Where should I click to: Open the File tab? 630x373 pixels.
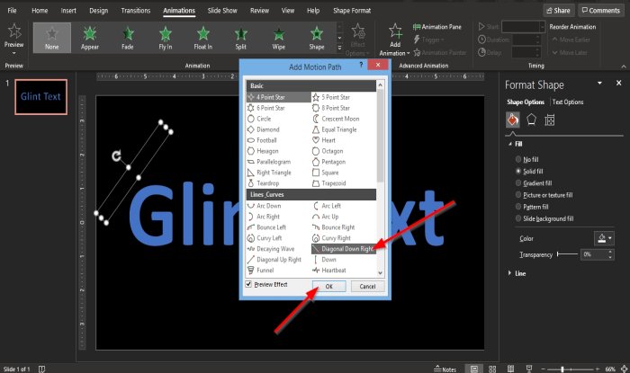pyautogui.click(x=12, y=11)
